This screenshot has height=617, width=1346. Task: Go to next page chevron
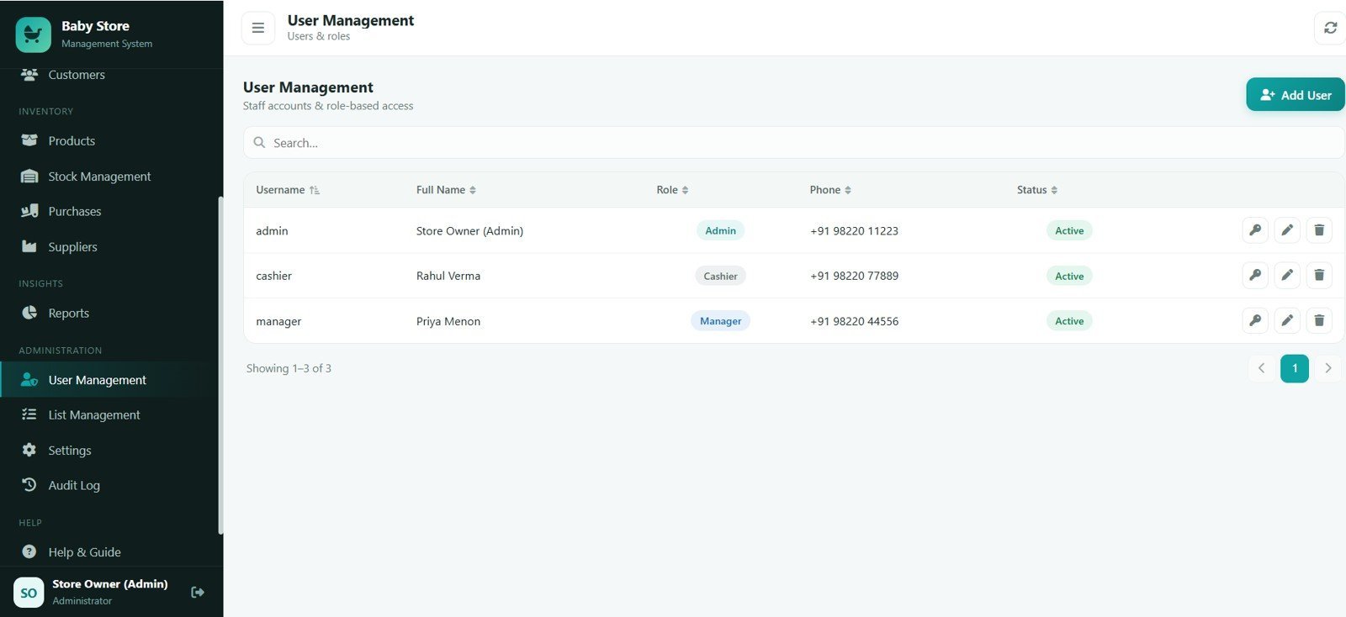click(x=1328, y=368)
